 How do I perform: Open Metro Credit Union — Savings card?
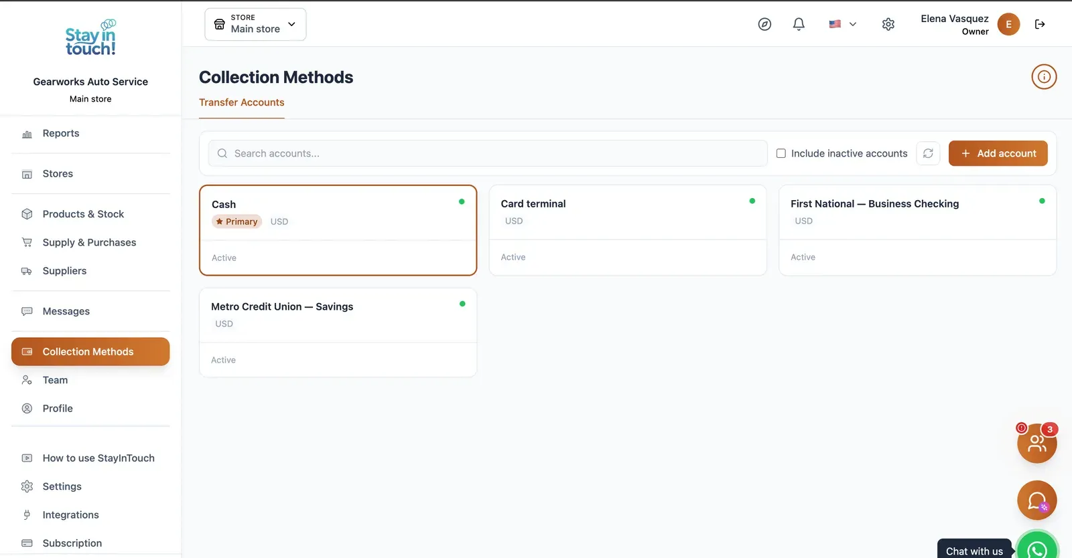(x=338, y=333)
